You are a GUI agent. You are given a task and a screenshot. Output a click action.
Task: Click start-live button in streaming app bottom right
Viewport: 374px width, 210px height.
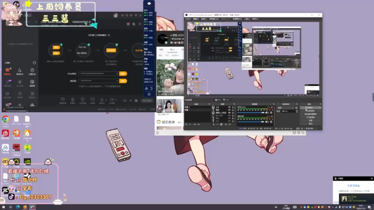[147, 101]
